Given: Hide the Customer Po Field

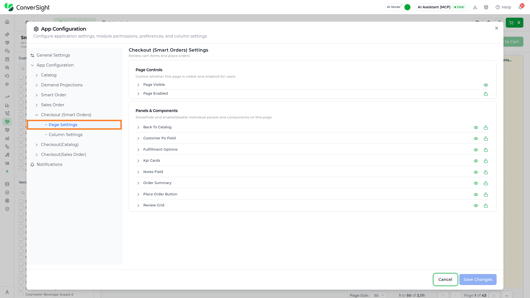Looking at the screenshot, I should tap(476, 139).
